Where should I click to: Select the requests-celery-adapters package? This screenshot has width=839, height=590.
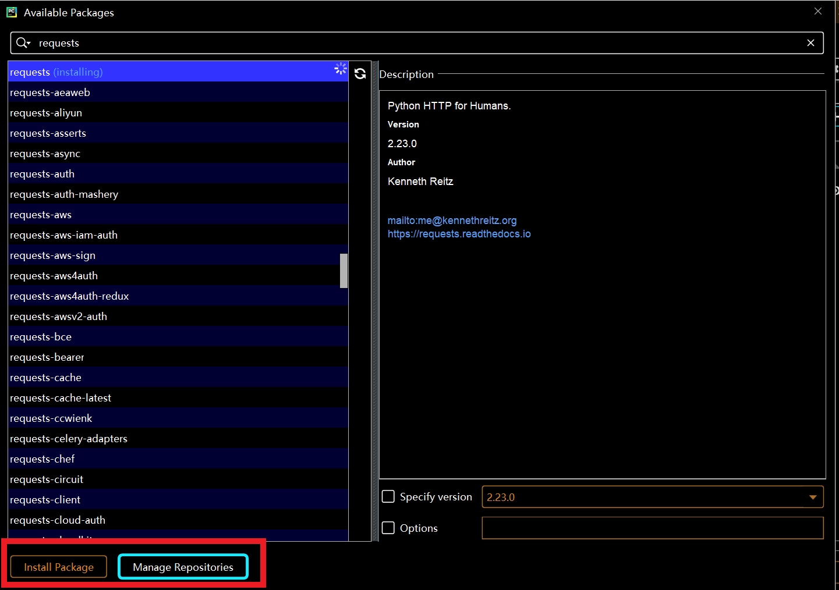(x=68, y=438)
